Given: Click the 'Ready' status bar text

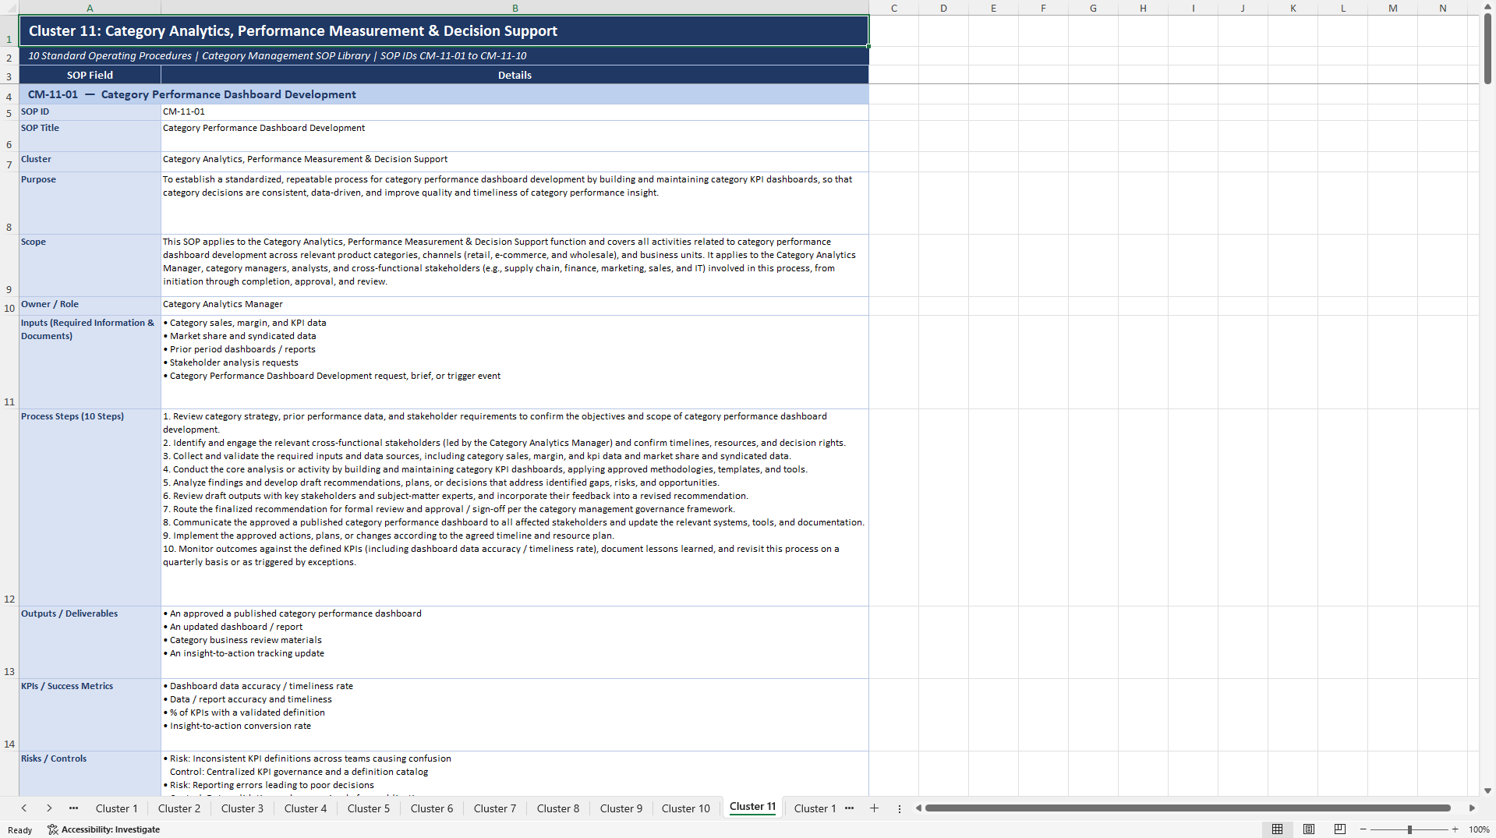Looking at the screenshot, I should tap(20, 830).
